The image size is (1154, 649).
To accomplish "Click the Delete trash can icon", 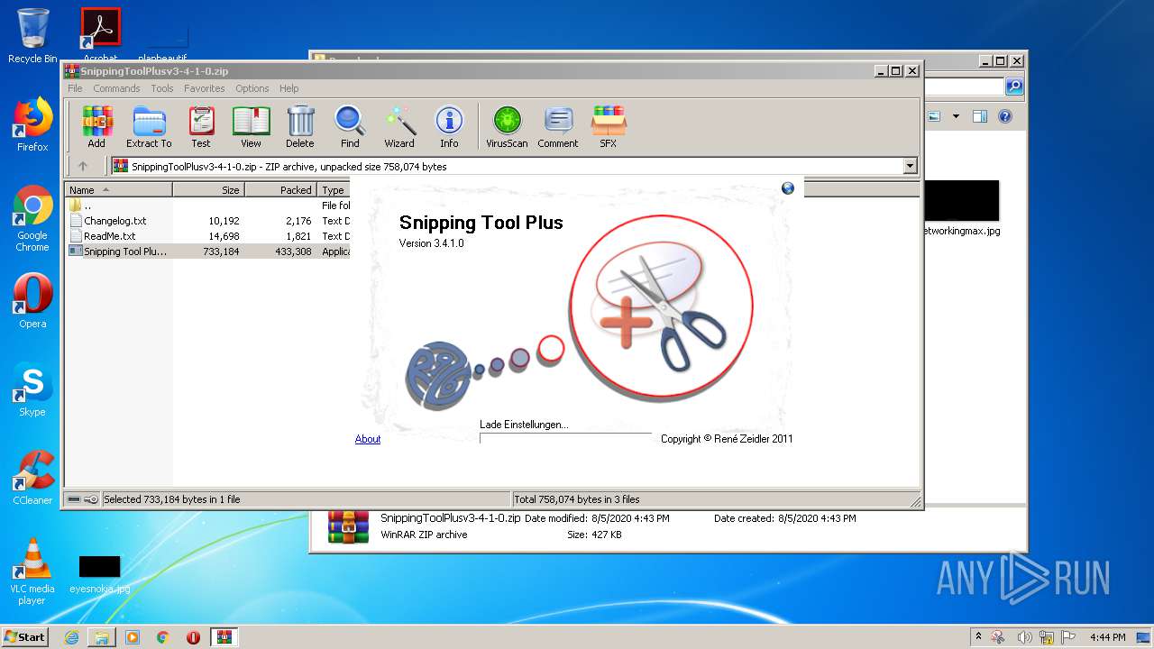I will (300, 126).
